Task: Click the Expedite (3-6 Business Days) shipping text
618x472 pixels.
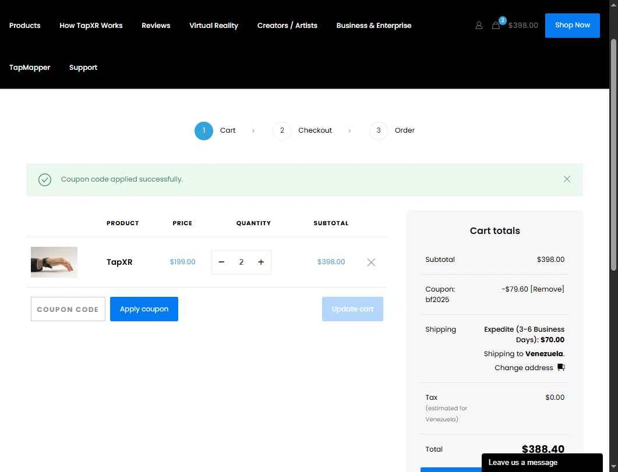Action: pos(524,334)
